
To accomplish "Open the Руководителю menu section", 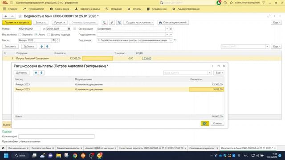I will (34, 9).
